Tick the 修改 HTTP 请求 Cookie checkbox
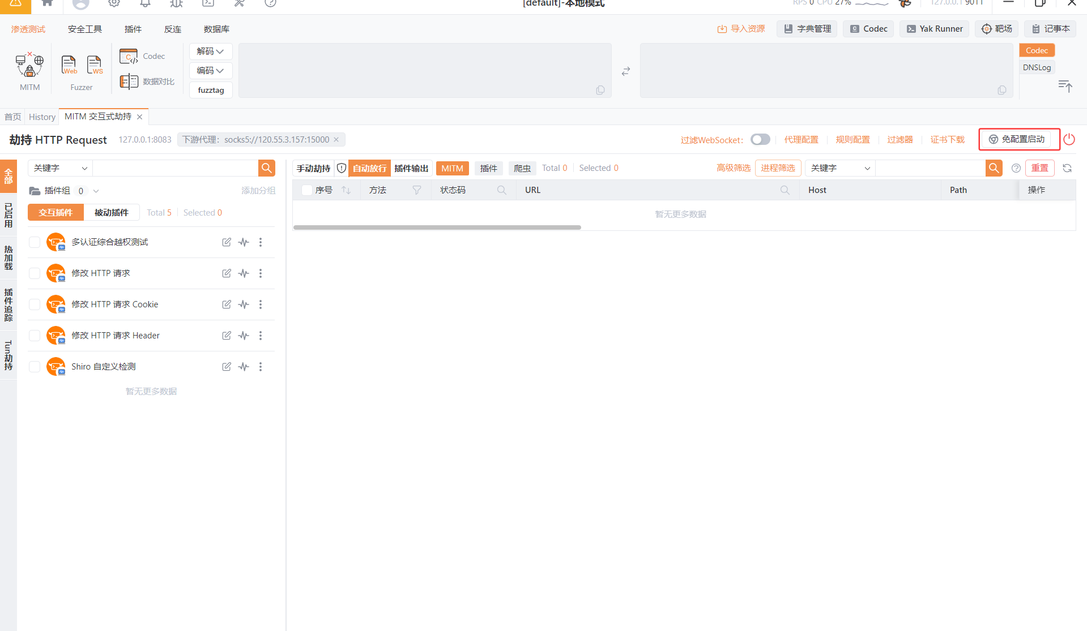 [35, 304]
